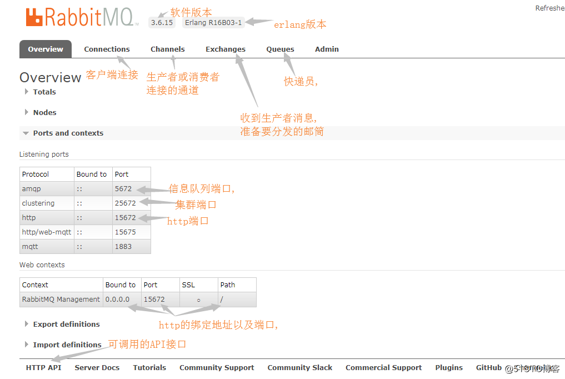Click port 15672 in RabbitMQ Management row
This screenshot has width=565, height=379.
154,300
